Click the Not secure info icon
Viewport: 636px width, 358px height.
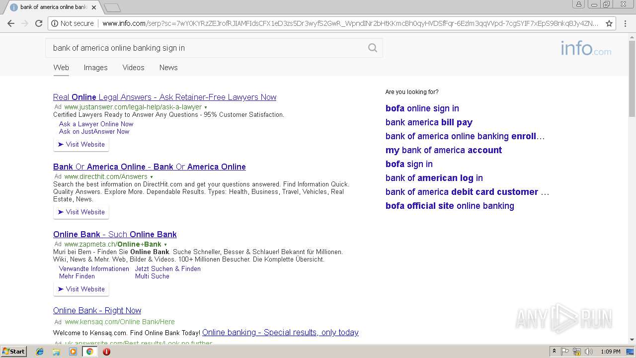[55, 23]
